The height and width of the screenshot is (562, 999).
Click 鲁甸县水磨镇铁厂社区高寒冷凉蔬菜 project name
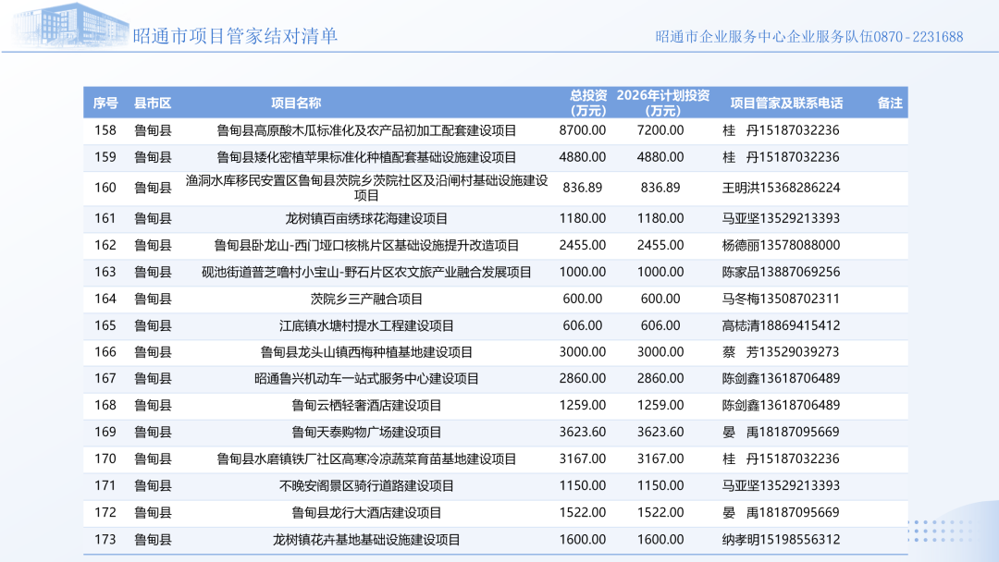click(366, 458)
